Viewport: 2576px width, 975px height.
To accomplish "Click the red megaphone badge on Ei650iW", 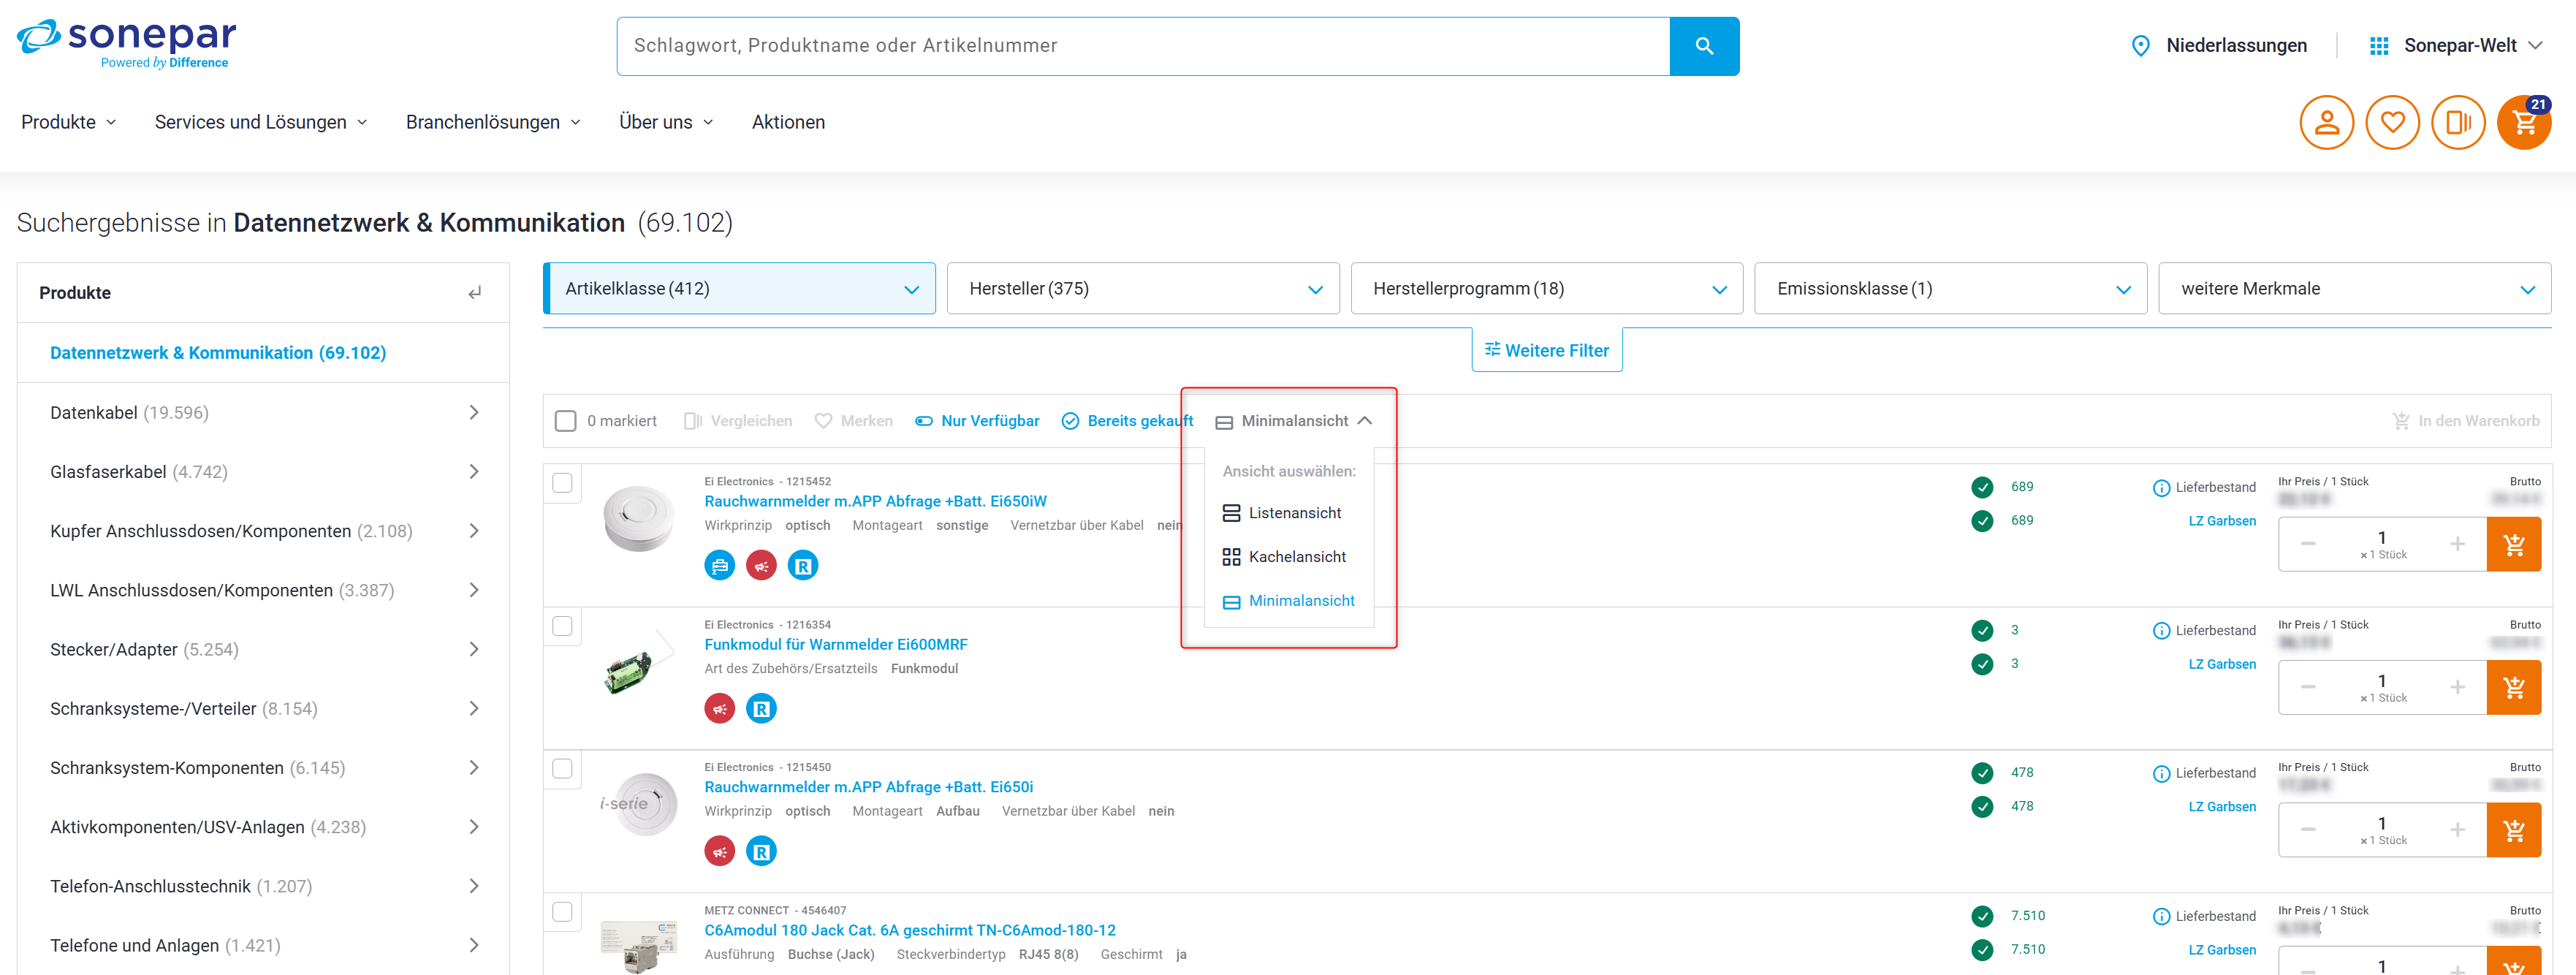I will tap(761, 566).
